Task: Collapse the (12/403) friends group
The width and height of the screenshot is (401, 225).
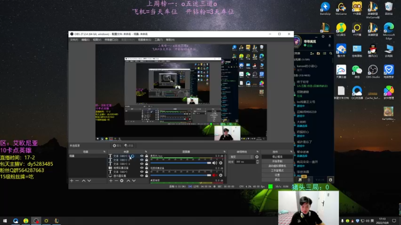Action: click(302, 75)
